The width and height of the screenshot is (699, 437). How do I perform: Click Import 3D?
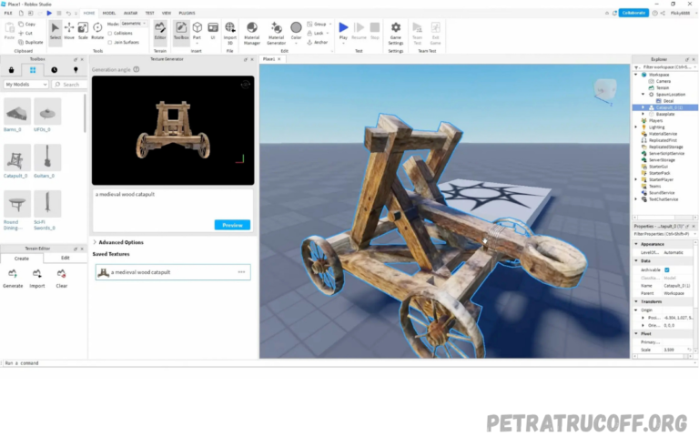[x=230, y=33]
